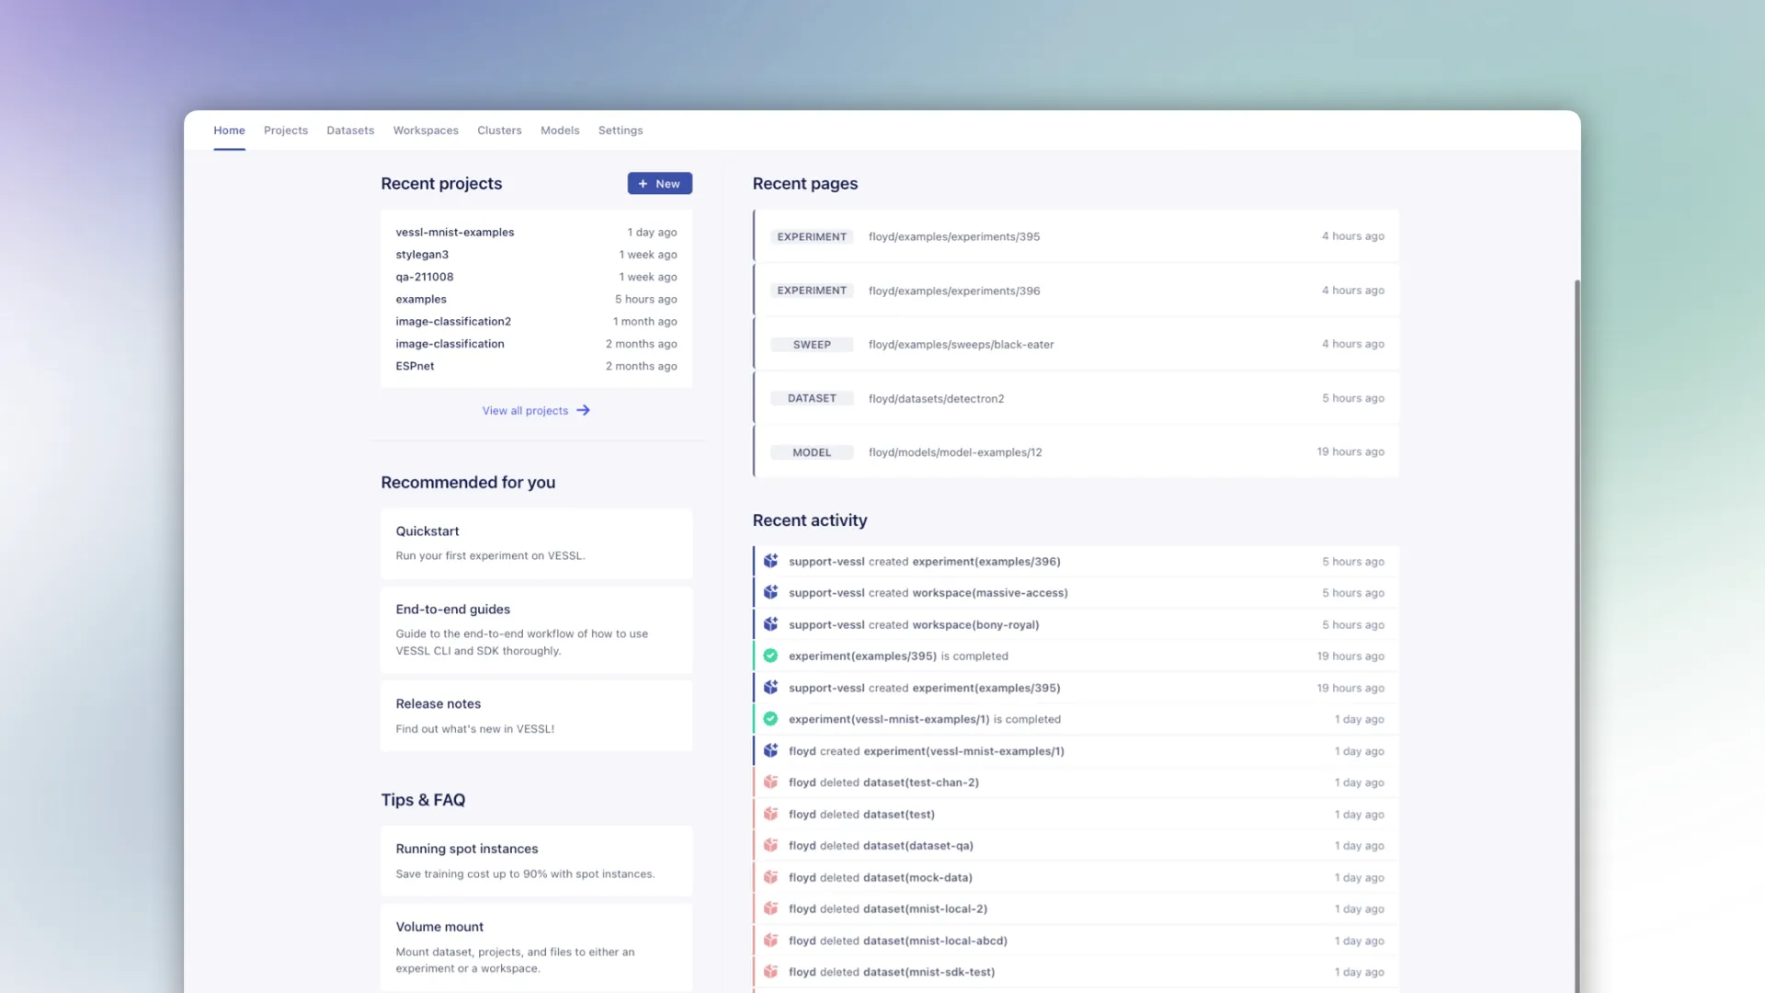
Task: Open the SWEEP page floyd/examples/sweeps/black-eater
Action: 961,345
